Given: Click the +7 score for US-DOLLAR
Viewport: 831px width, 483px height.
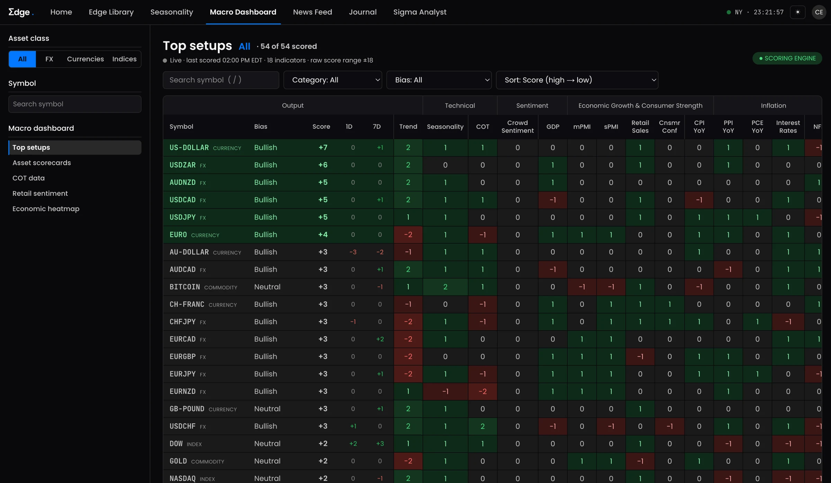Looking at the screenshot, I should coord(323,148).
